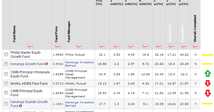Click the CIMB-Principal Wholesale Equity Fund name
Image resolution: width=214 pixels, height=112 pixels.
(x=30, y=74)
